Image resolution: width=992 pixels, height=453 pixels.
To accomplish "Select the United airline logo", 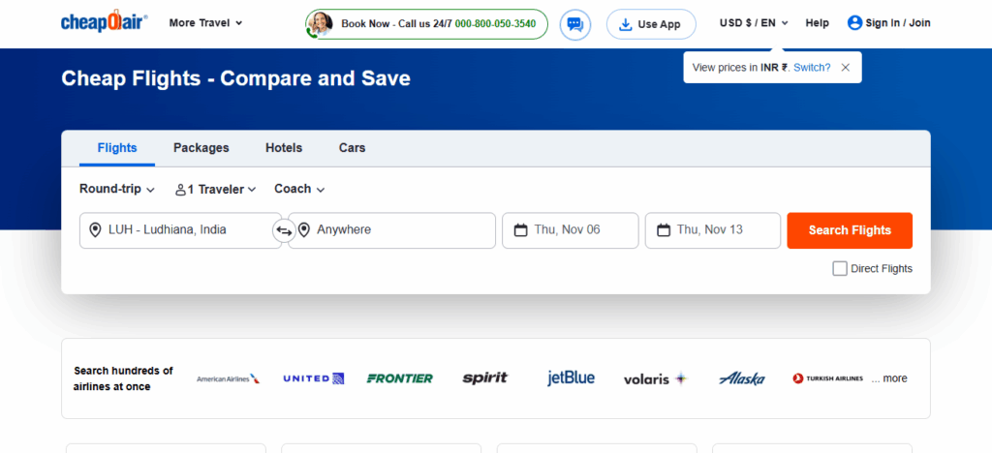I will 313,378.
